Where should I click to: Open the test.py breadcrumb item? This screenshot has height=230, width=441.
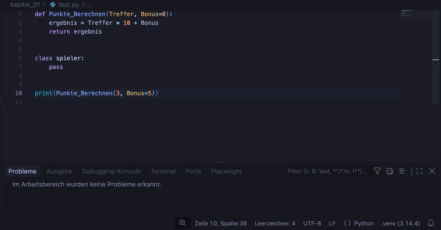tap(69, 5)
